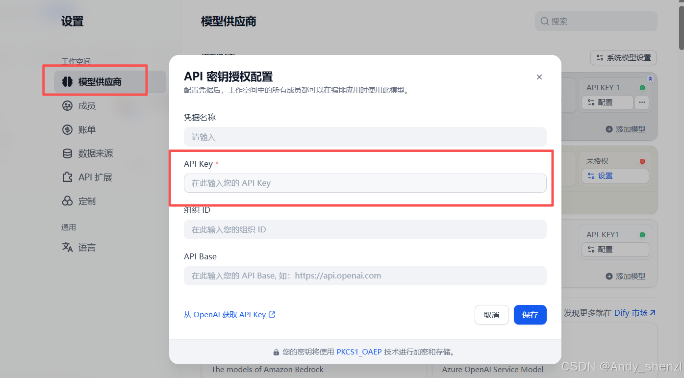Click the members icon beside 成员

[x=67, y=106]
